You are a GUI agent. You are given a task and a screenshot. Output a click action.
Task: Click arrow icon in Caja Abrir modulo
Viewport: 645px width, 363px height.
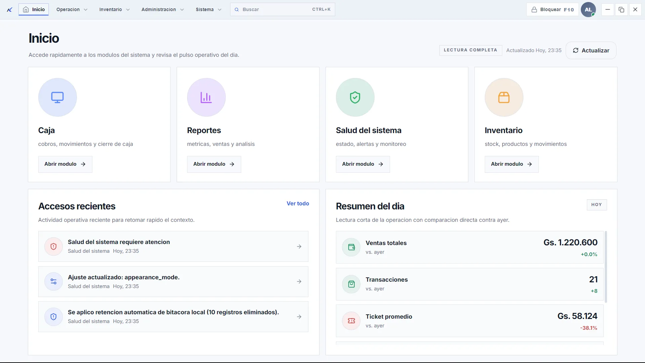[x=83, y=164]
